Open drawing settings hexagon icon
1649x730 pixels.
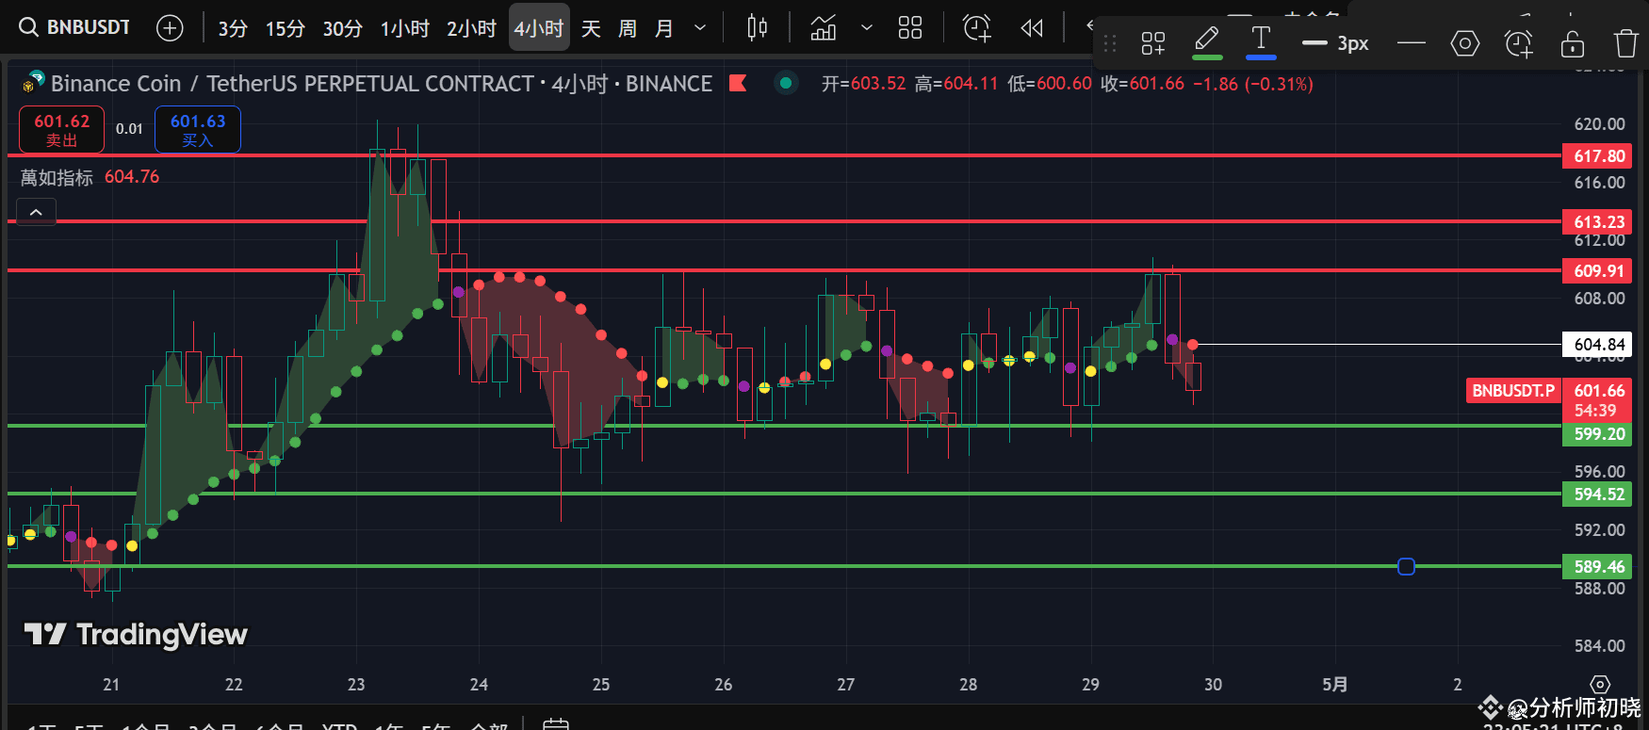pos(1464,43)
